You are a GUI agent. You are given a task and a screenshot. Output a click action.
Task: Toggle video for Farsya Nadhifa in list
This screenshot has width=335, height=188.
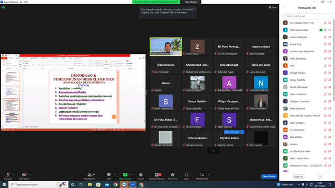329,80
